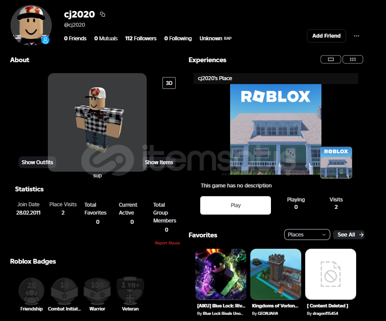Click the "Kingdoms of Vorlon..." title

coord(275,306)
